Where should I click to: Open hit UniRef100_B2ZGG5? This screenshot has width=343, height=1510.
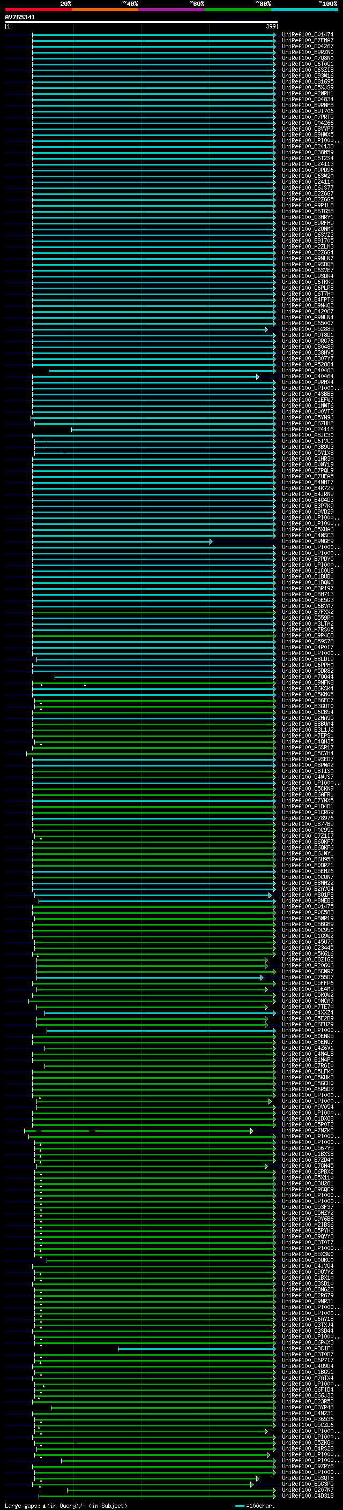pyautogui.click(x=308, y=200)
